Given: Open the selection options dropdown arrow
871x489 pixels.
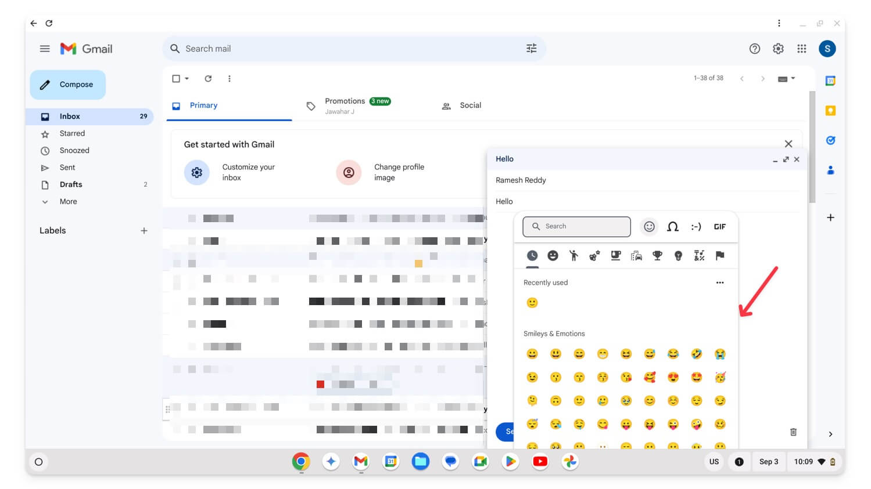Looking at the screenshot, I should 185,78.
